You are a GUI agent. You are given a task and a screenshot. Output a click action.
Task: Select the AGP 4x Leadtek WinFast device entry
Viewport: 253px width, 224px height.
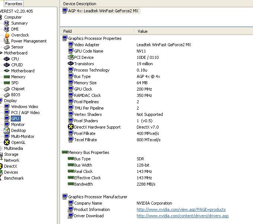tap(103, 11)
